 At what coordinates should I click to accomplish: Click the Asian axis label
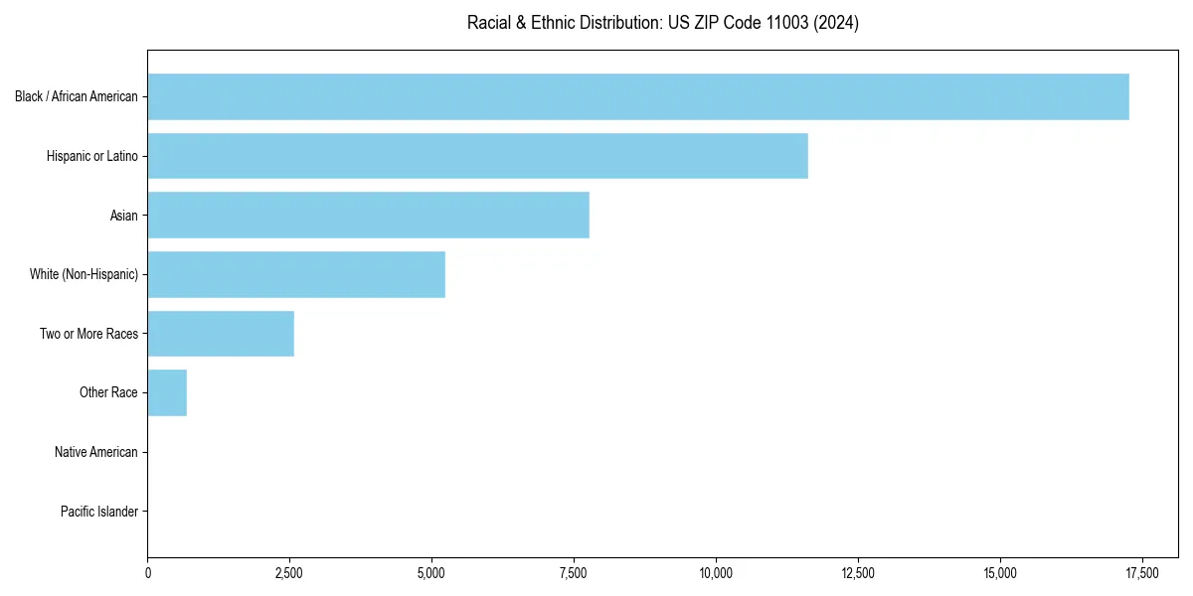pyautogui.click(x=124, y=215)
